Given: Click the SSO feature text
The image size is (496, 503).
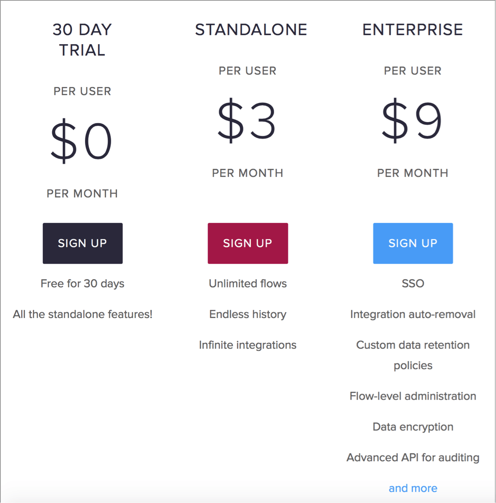Looking at the screenshot, I should pyautogui.click(x=413, y=284).
